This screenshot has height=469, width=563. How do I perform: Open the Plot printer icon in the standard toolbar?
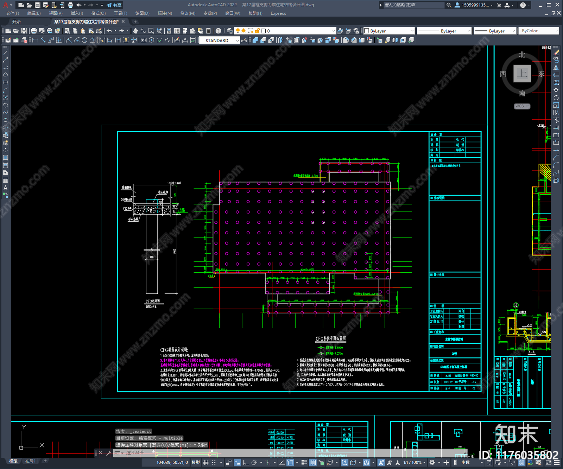pos(34,31)
